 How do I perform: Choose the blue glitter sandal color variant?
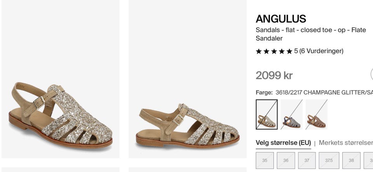(x=291, y=114)
